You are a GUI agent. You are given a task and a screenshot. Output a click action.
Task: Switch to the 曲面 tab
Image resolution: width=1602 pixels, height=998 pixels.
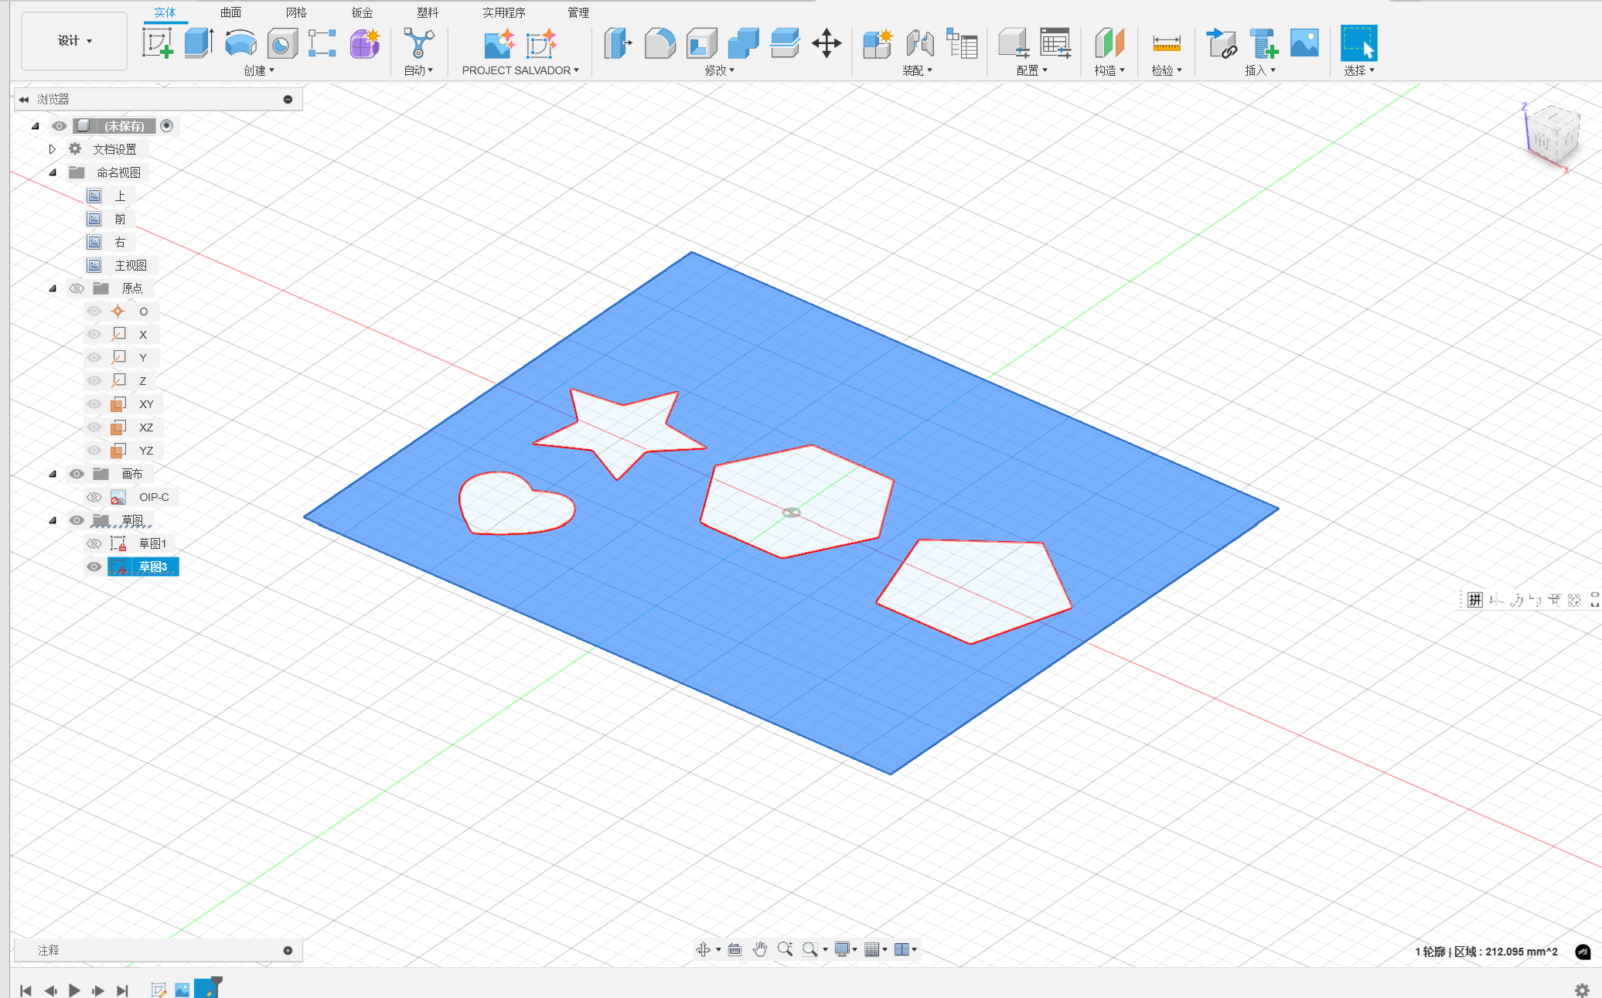pos(230,12)
